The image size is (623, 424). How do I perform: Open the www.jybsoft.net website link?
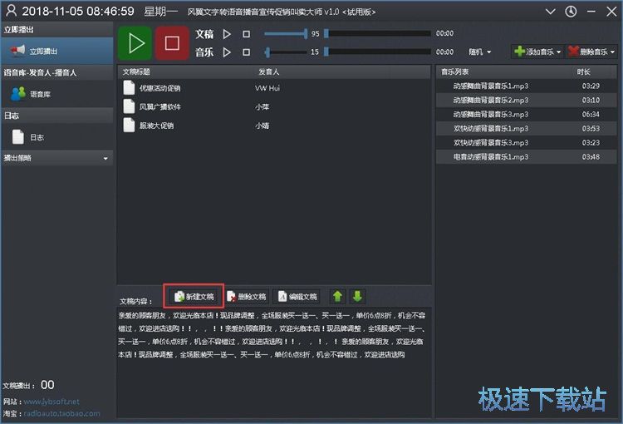(52, 402)
